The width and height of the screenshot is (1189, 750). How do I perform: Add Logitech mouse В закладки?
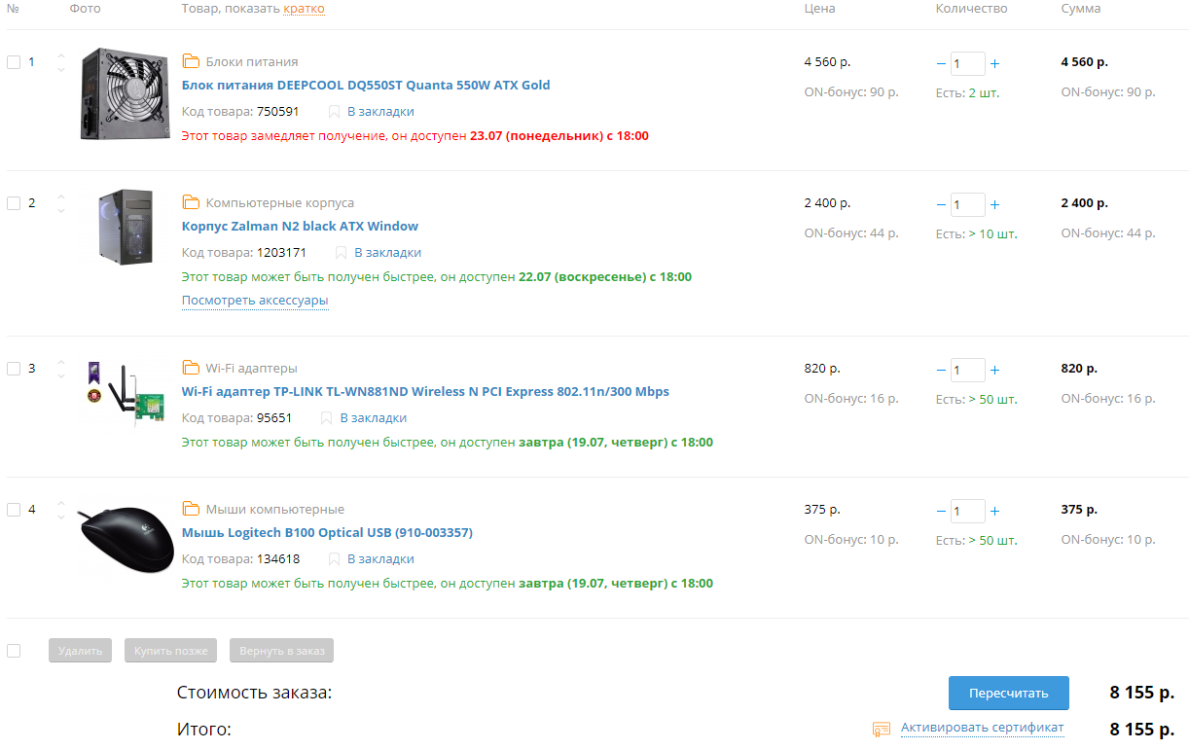[380, 558]
